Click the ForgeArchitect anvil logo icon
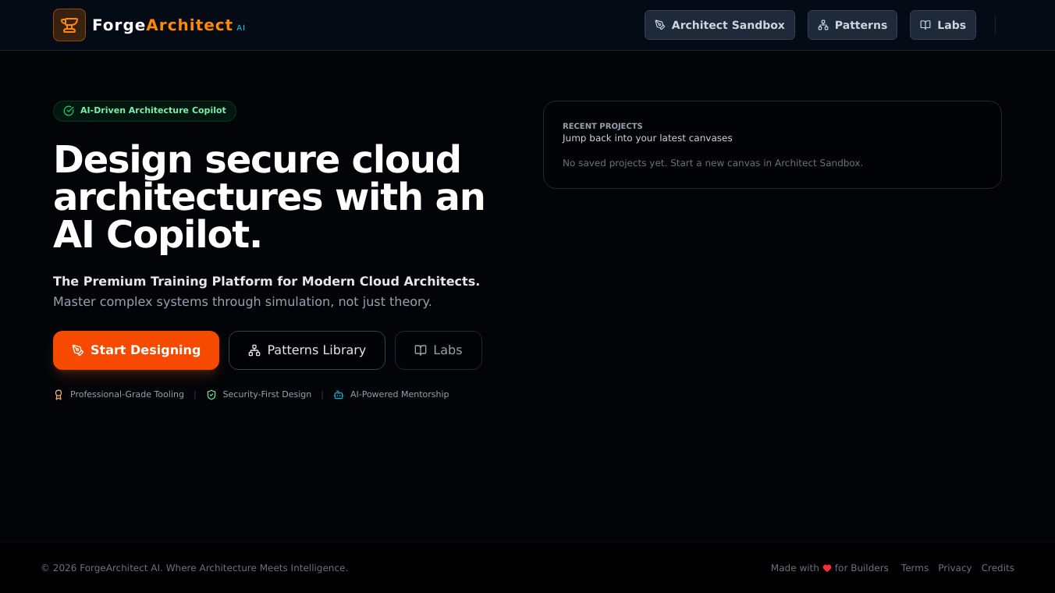 tap(69, 25)
